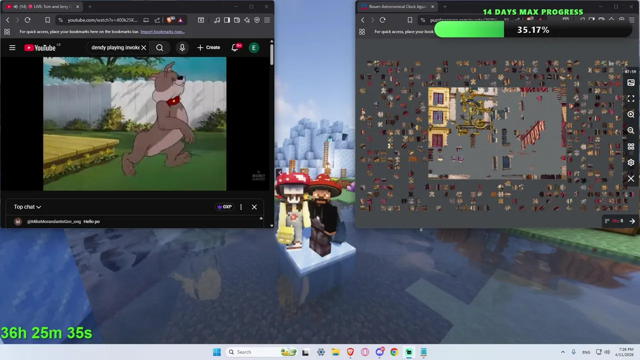Open Brave Shields lion icon in YouTube window
The image size is (640, 360).
(x=170, y=20)
